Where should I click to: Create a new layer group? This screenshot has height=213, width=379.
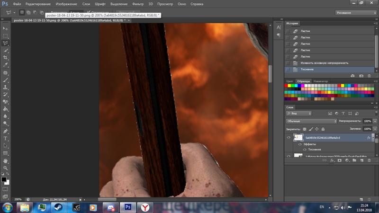coord(354,160)
